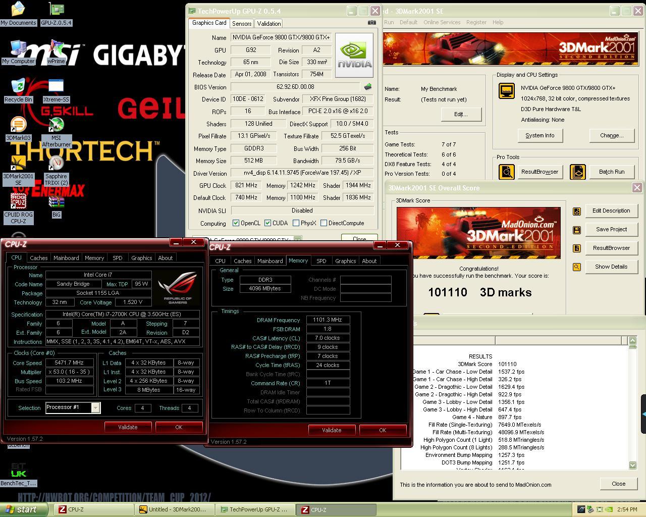
Task: Toggle the DirectCompute checkbox
Action: (323, 223)
